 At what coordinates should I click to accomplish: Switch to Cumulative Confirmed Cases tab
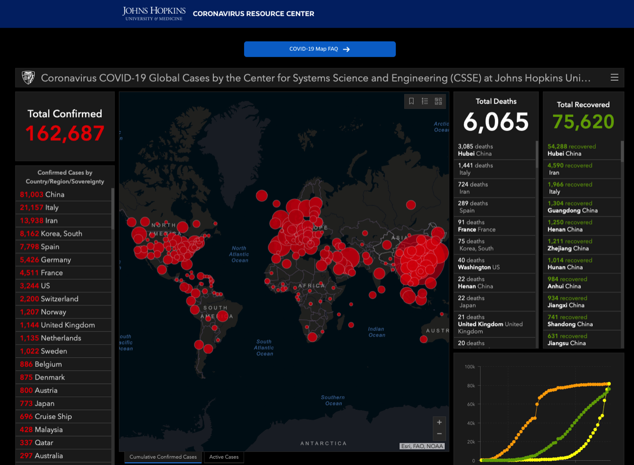click(163, 457)
